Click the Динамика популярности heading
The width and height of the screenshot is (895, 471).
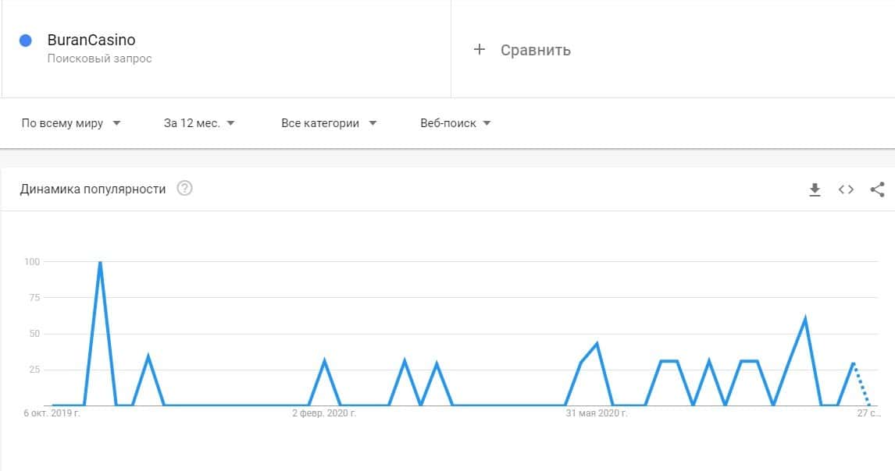[93, 189]
